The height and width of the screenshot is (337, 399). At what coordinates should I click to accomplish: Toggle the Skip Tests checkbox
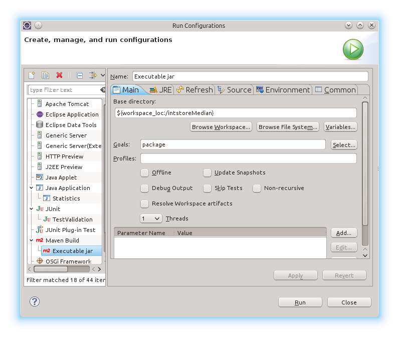207,188
